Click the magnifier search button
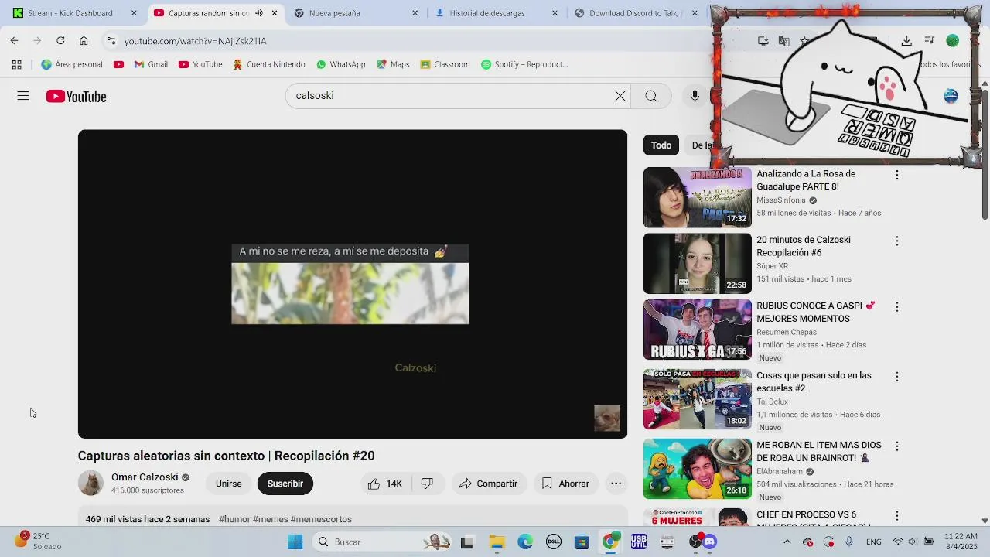This screenshot has width=990, height=557. (651, 96)
